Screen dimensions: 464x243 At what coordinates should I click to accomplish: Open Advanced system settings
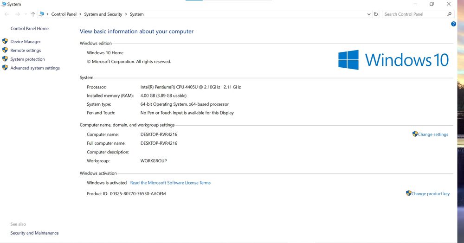point(35,68)
